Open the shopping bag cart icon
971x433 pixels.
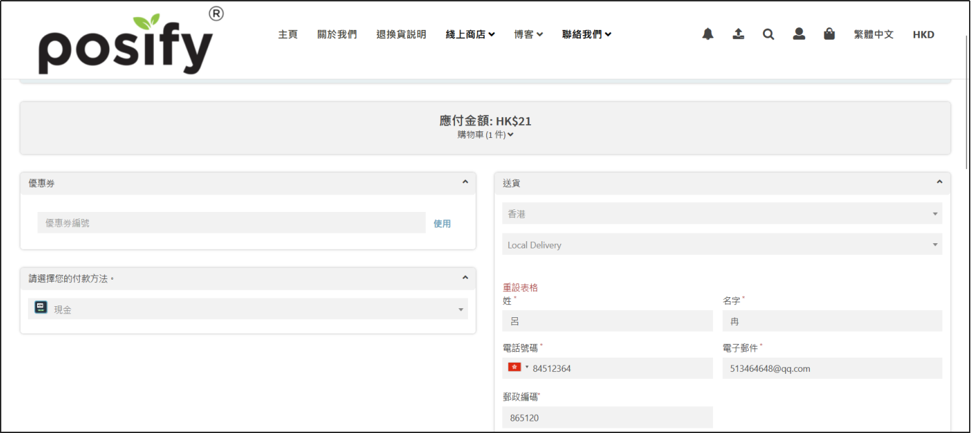click(829, 34)
